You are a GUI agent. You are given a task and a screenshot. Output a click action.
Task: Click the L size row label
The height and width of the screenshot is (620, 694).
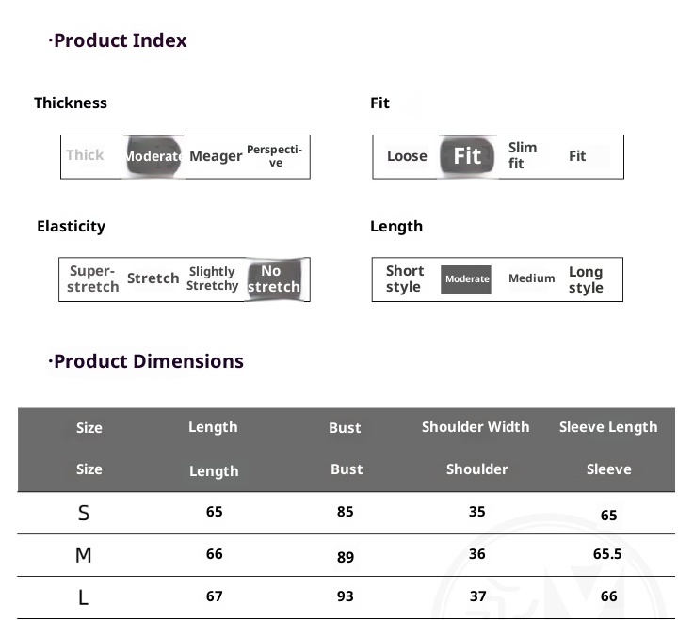pos(84,597)
